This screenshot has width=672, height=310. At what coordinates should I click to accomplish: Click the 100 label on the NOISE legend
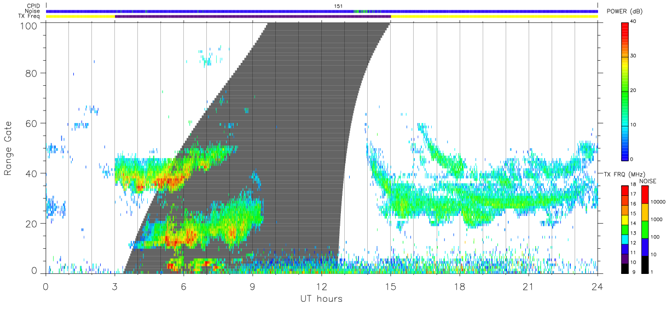tap(654, 237)
